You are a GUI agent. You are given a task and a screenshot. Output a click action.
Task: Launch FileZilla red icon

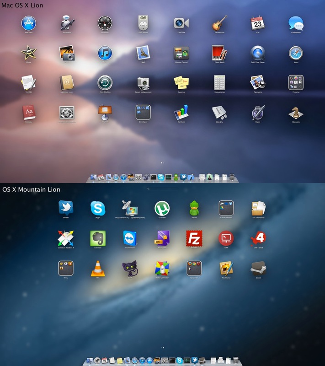194,238
